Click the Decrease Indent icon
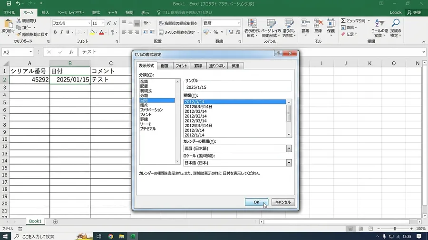This screenshot has width=428, height=240. 146,32
